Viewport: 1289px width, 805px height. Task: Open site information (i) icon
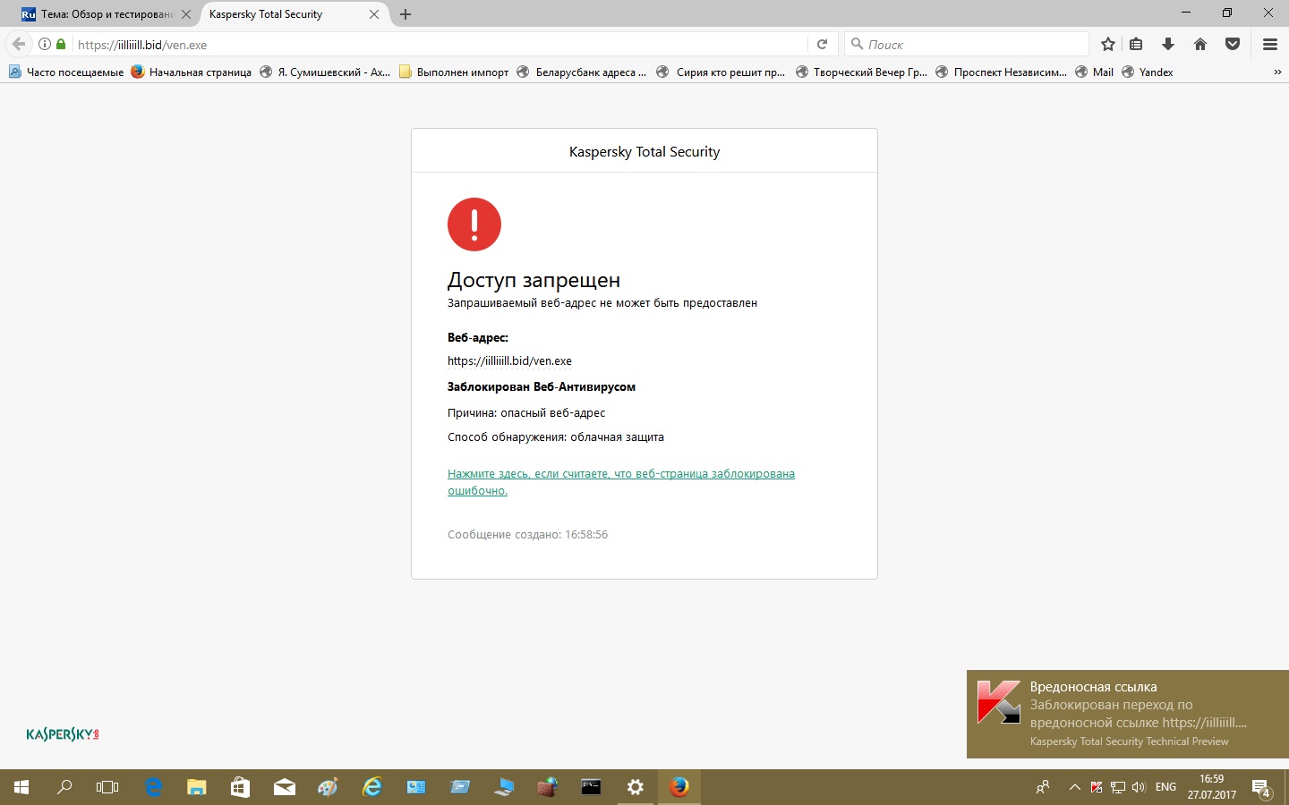pyautogui.click(x=45, y=44)
